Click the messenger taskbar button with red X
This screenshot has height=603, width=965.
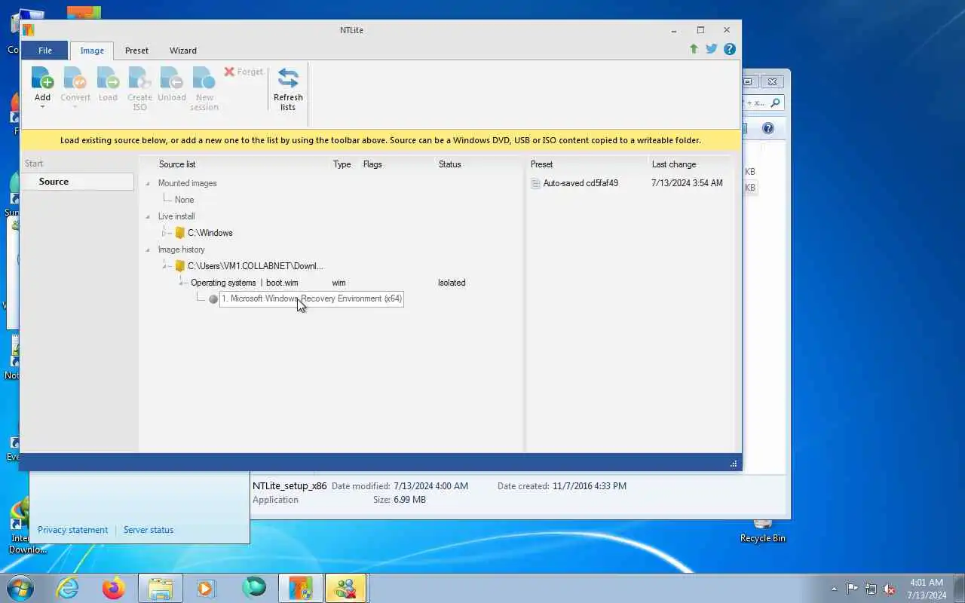346,588
